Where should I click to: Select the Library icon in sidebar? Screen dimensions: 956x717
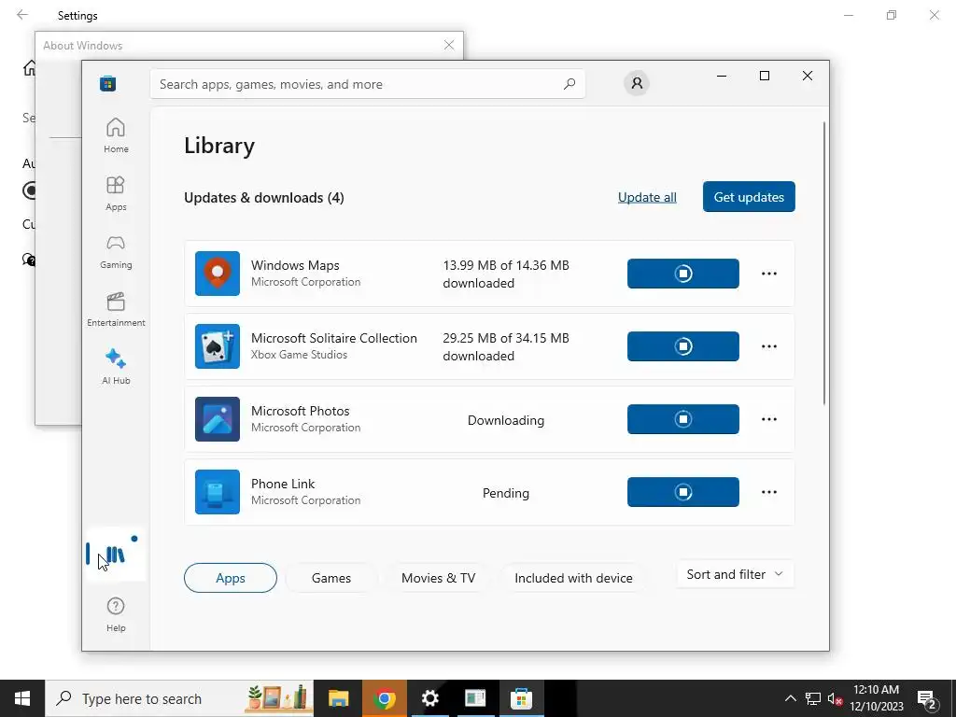pos(115,555)
